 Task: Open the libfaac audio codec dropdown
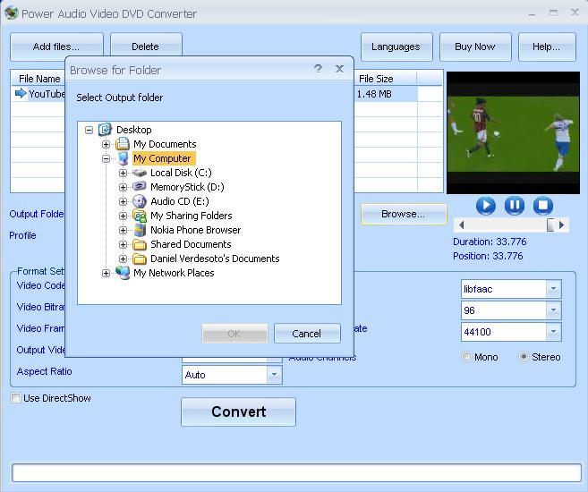coord(553,289)
